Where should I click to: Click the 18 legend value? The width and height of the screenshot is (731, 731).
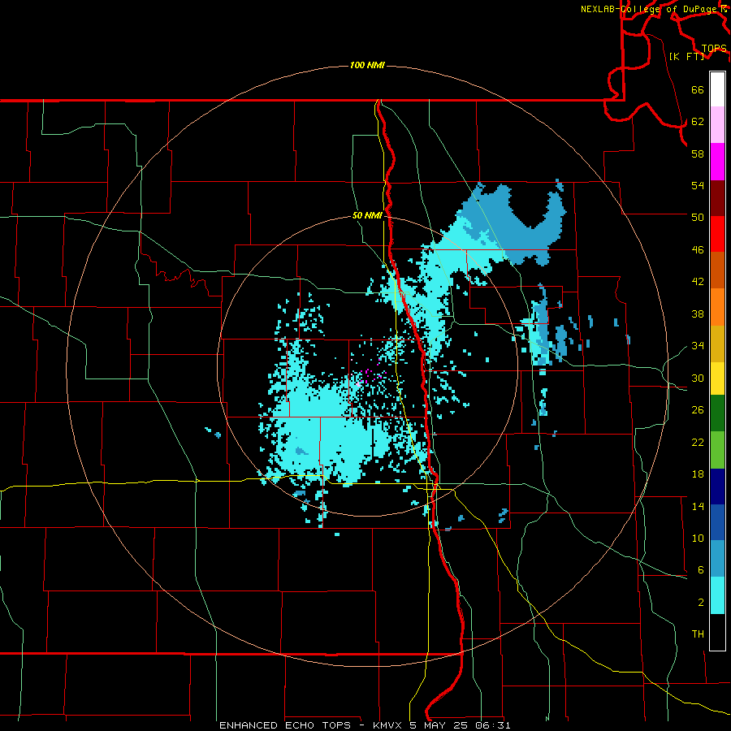[x=698, y=474]
